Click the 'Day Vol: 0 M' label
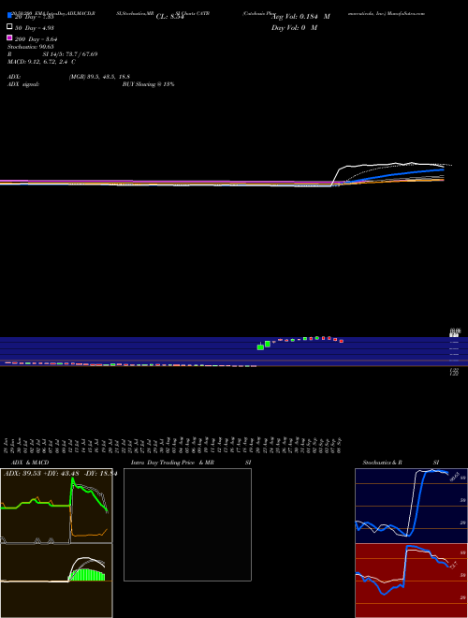The image size is (468, 618). pyautogui.click(x=294, y=27)
